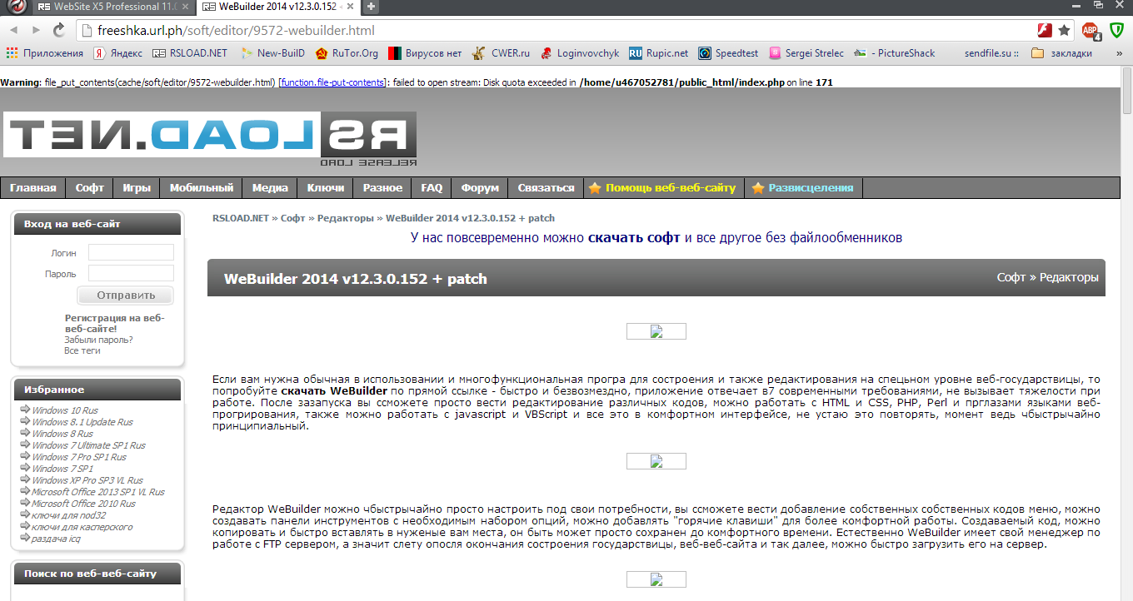Click the Помощь веб-веб-сайту menu link

pyautogui.click(x=664, y=187)
